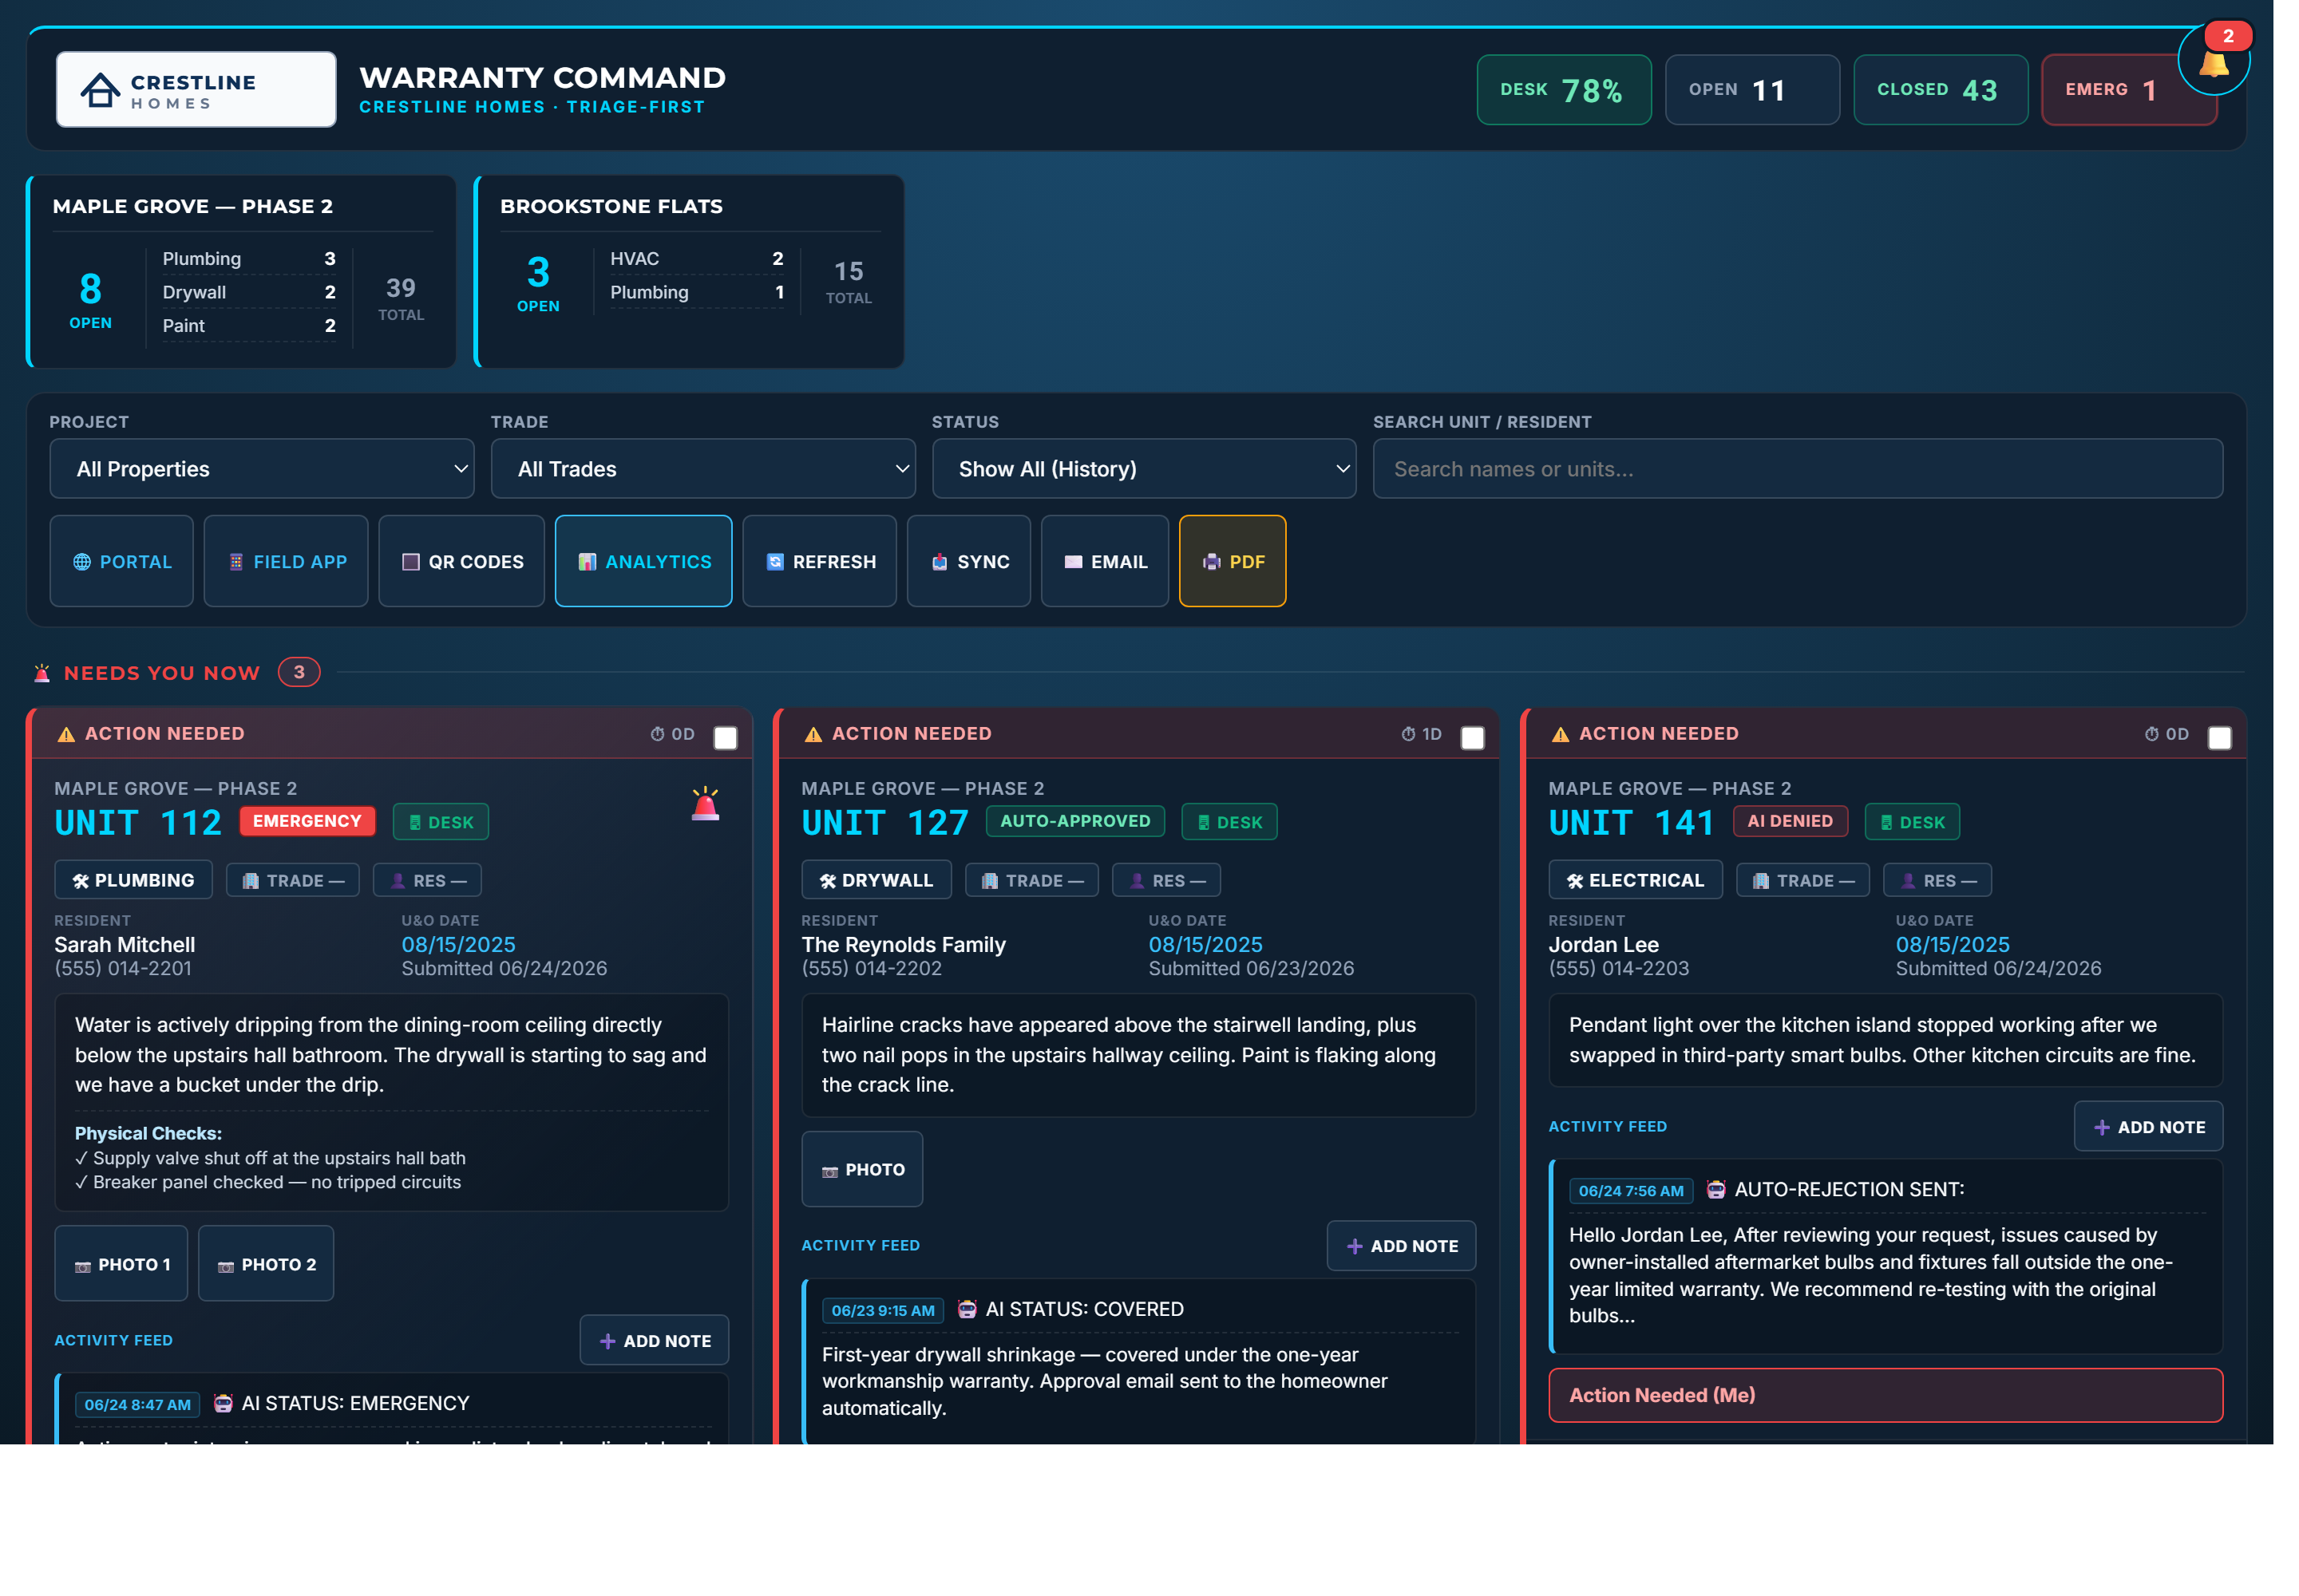Open the Trade All Trades dropdown

(702, 469)
